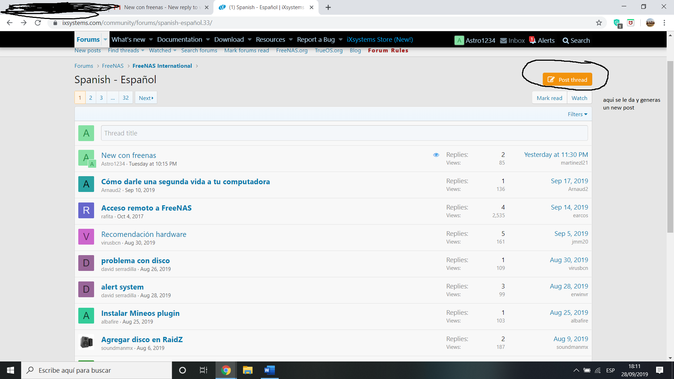Open the Chrome three-dot menu
This screenshot has height=379, width=674.
[664, 23]
